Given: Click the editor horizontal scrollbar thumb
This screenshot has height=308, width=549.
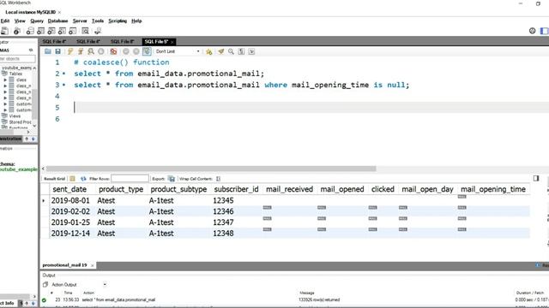Looking at the screenshot, I should (x=211, y=169).
